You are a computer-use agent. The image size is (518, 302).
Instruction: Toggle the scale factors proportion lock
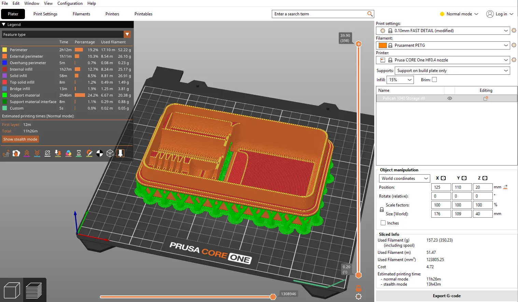(x=382, y=210)
